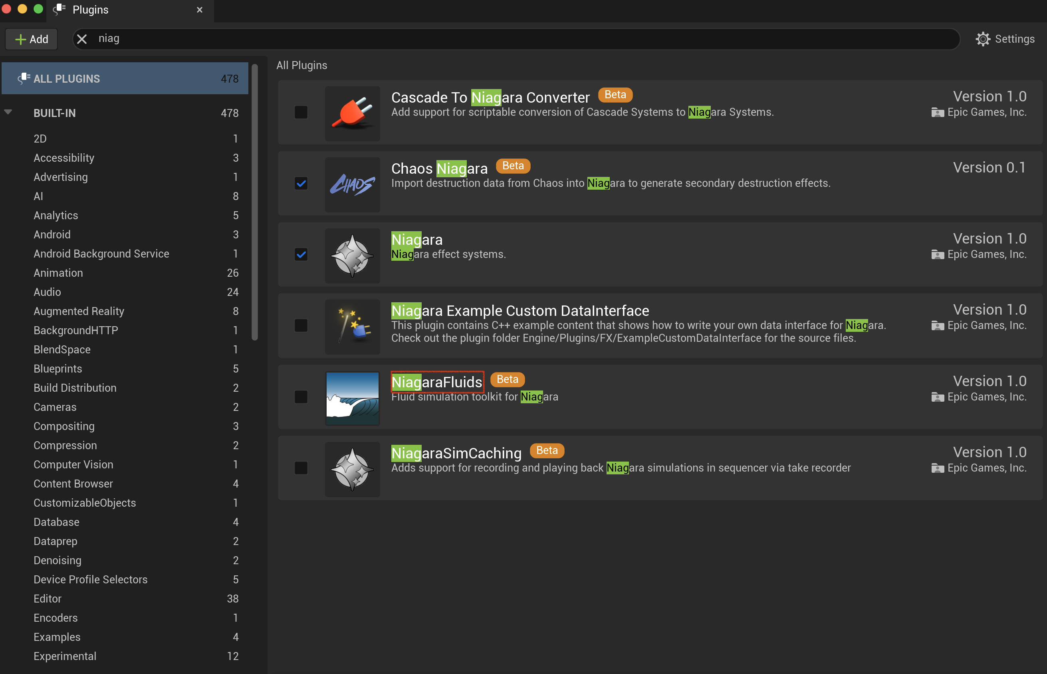Clear the search text with X icon
The height and width of the screenshot is (674, 1047).
click(82, 39)
